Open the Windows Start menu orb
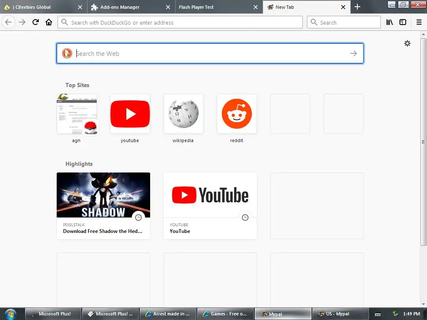This screenshot has width=427, height=320. pos(10,314)
